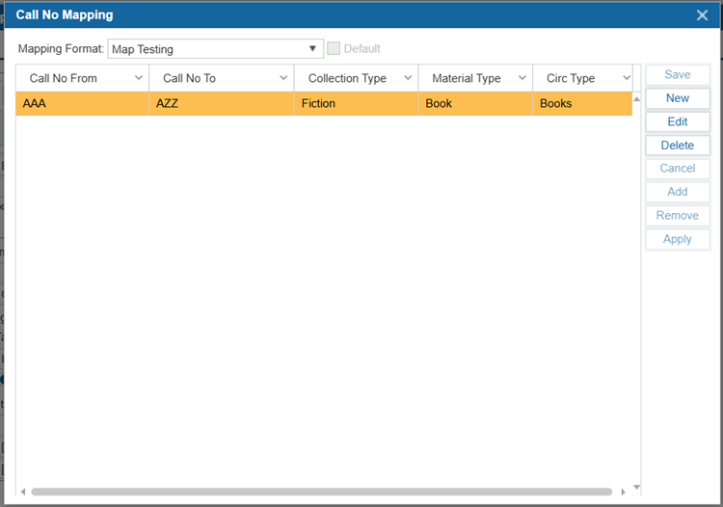Click scroll down arrow of grid
Screen dimensions: 723x507
coord(636,487)
